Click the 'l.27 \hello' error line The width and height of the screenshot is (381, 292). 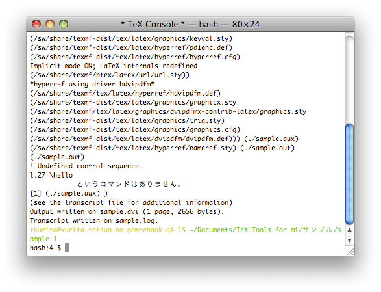51,175
